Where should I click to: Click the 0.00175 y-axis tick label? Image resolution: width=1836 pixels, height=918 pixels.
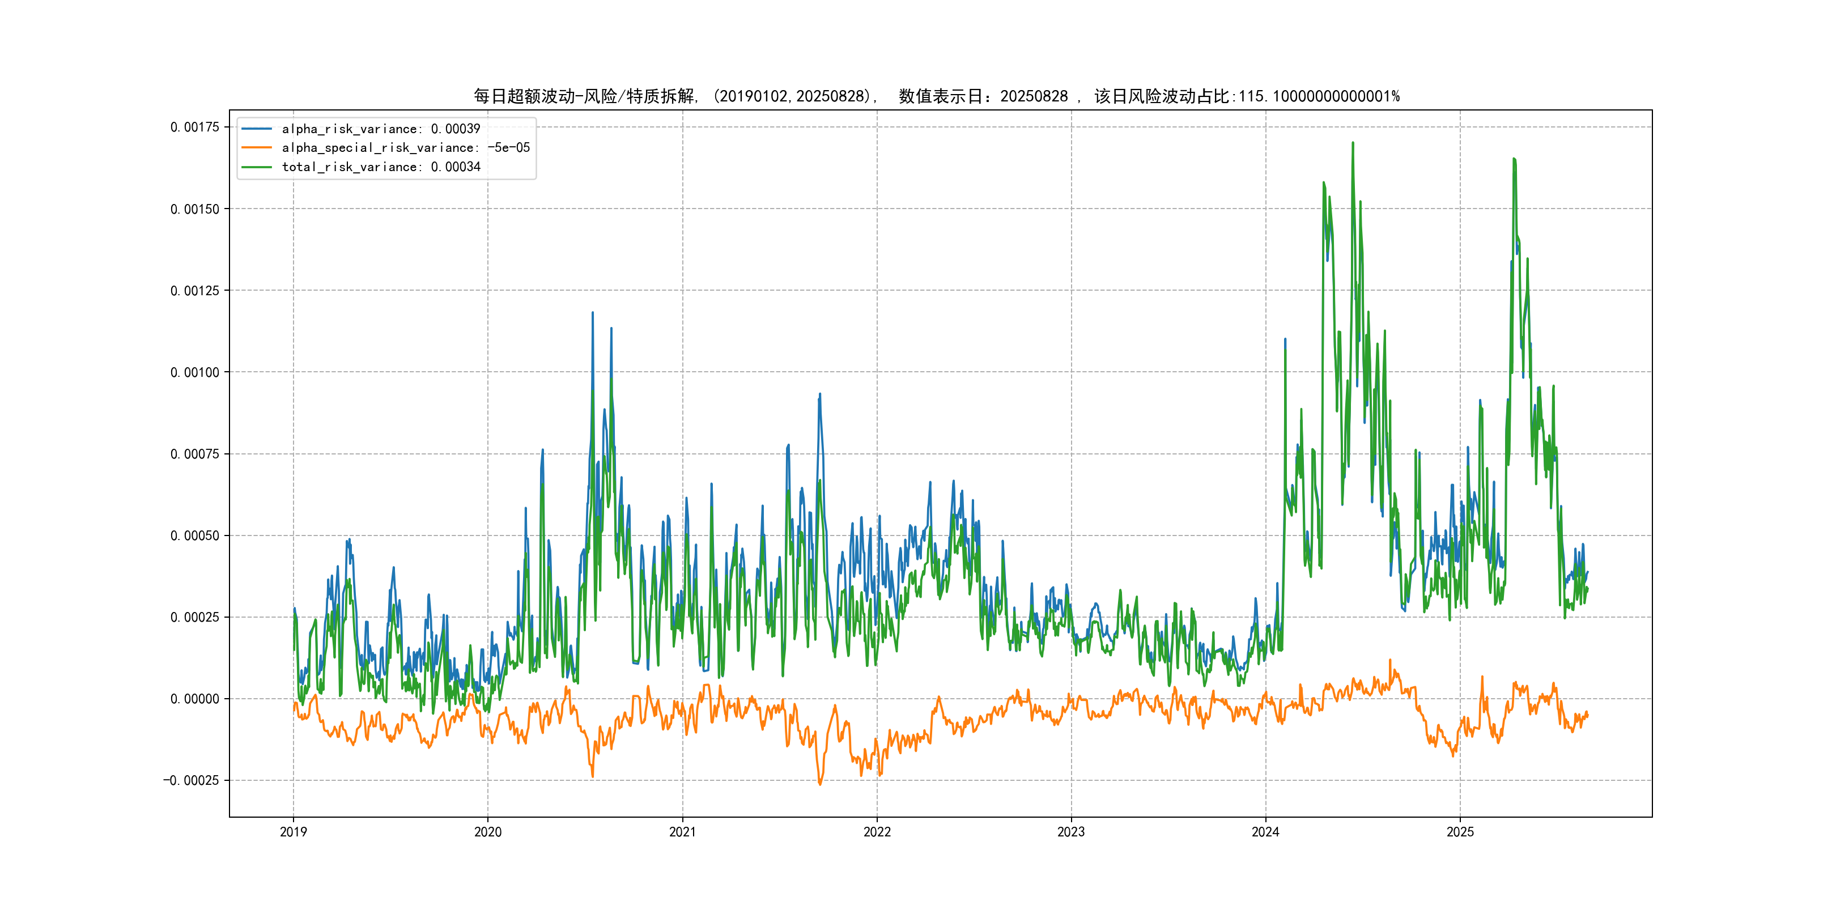coord(194,127)
